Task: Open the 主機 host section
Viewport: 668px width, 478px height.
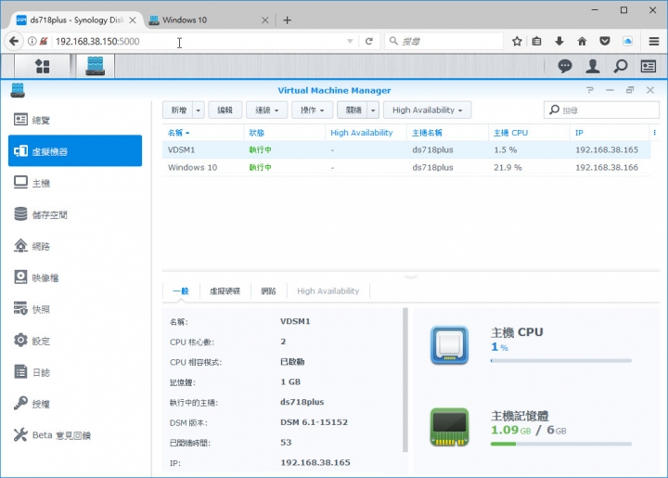Action: 75,183
